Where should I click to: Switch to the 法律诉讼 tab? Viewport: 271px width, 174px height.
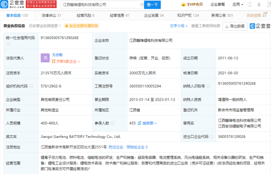tap(51, 15)
